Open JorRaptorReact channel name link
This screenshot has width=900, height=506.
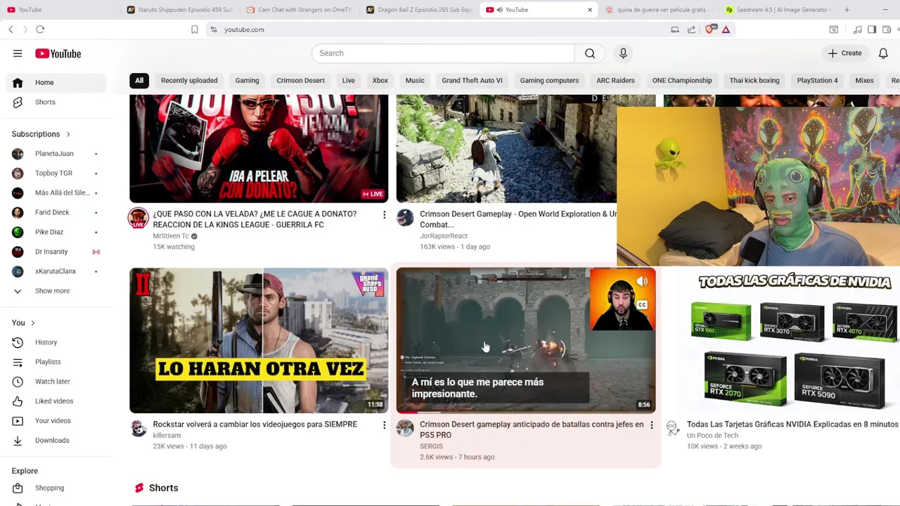click(x=444, y=236)
